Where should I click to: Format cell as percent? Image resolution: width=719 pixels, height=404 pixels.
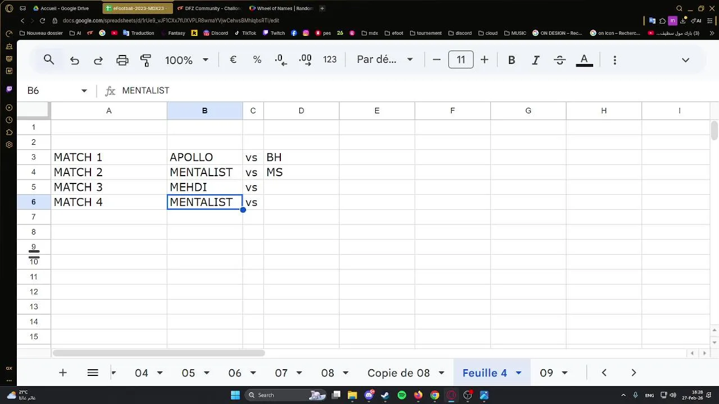pyautogui.click(x=257, y=59)
